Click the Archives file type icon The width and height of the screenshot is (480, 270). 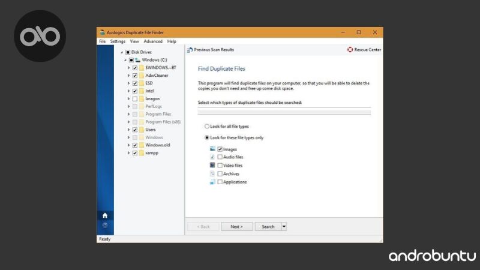click(x=212, y=173)
